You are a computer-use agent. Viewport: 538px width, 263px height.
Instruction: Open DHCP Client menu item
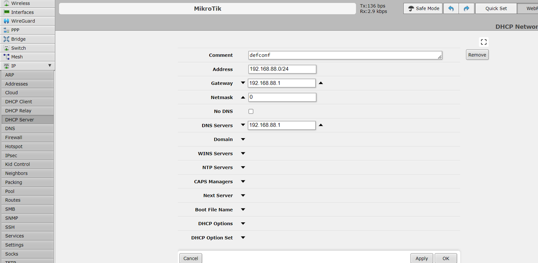click(x=27, y=102)
